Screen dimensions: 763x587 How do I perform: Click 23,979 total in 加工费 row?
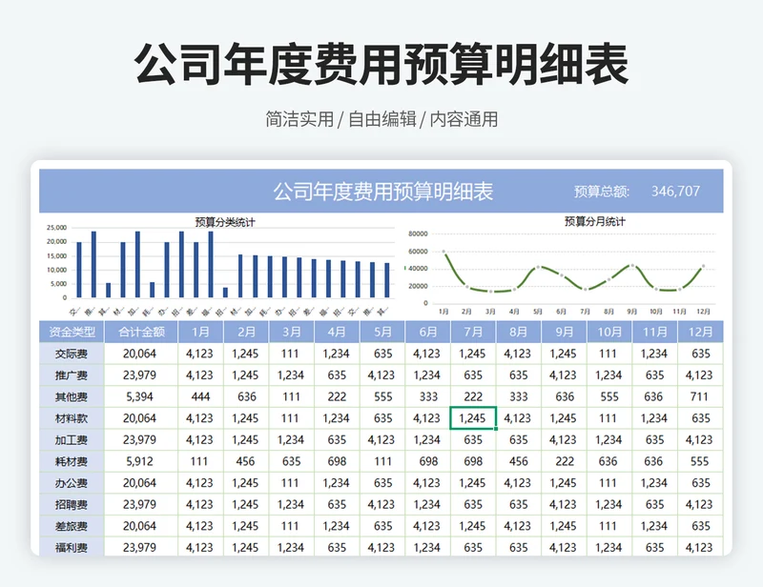pyautogui.click(x=139, y=440)
